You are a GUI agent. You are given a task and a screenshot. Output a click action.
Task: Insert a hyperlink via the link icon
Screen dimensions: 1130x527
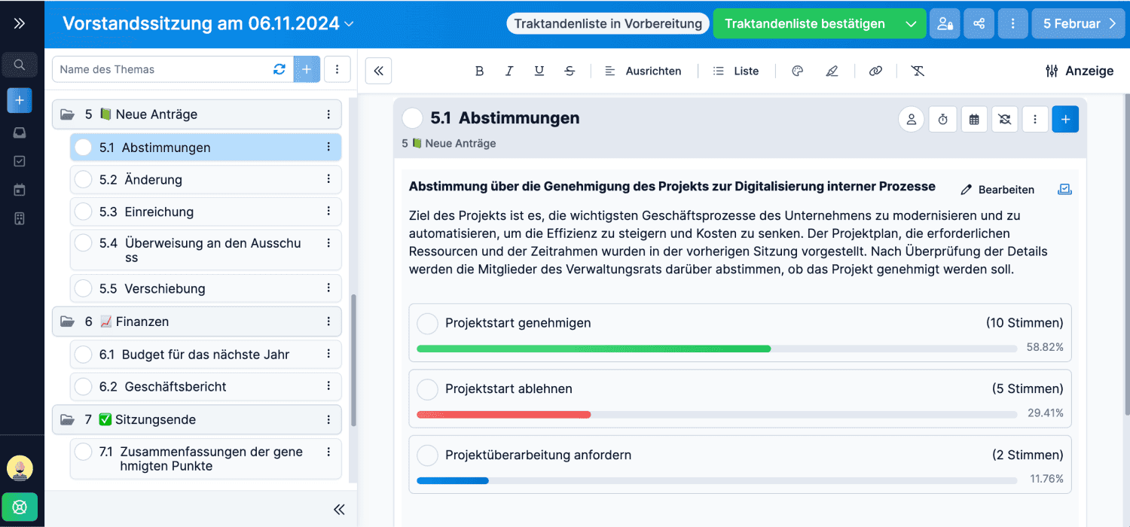[x=875, y=70]
